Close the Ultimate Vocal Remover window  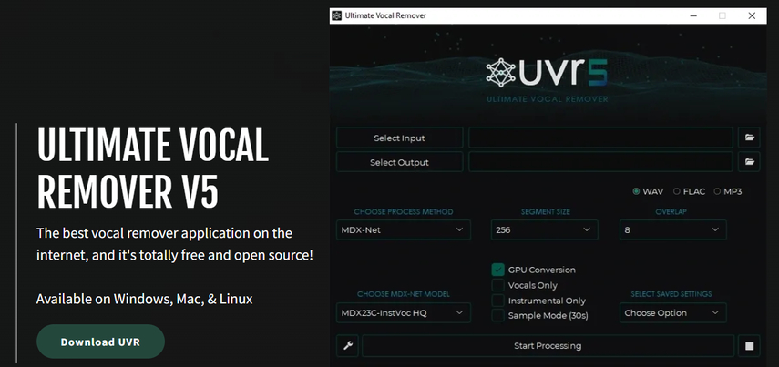click(752, 15)
